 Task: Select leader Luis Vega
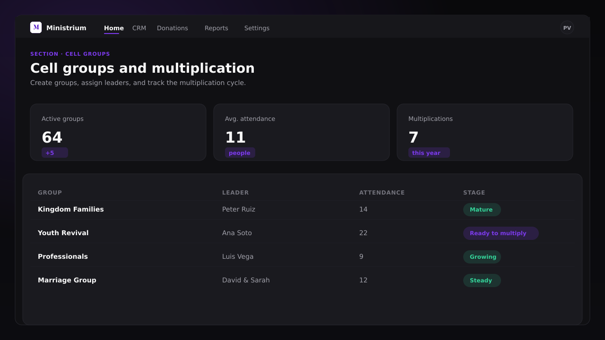click(x=238, y=256)
